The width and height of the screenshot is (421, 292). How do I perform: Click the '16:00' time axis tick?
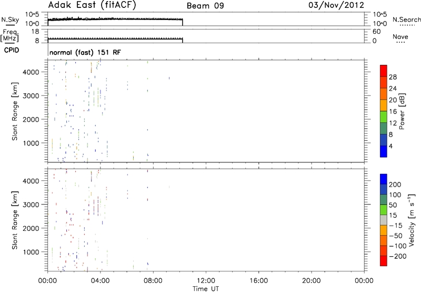tap(258, 281)
